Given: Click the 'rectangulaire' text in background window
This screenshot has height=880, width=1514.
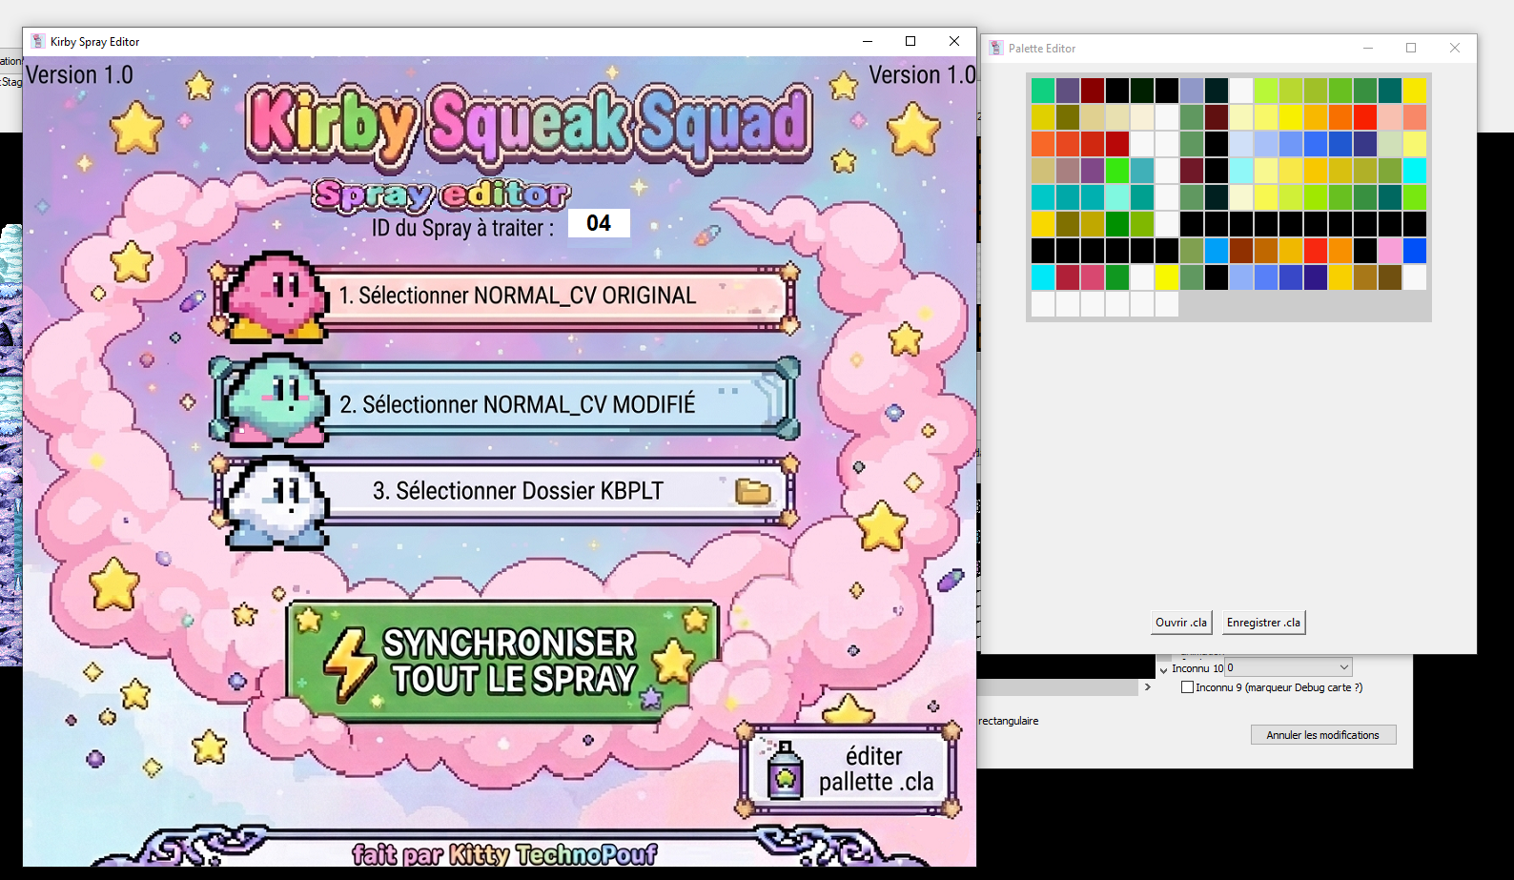Looking at the screenshot, I should [1009, 721].
